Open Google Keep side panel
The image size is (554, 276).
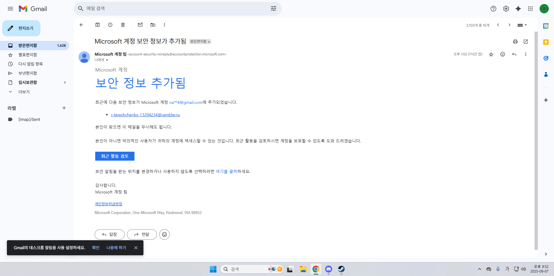(x=546, y=42)
